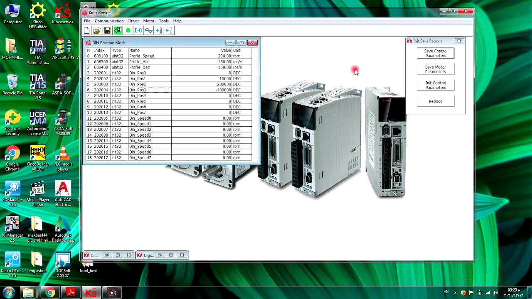Open the Communication menu
The width and height of the screenshot is (532, 299).
(109, 21)
